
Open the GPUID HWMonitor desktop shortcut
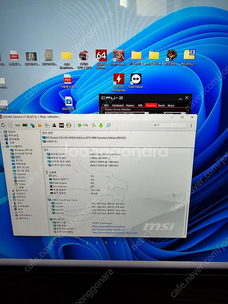point(119,83)
